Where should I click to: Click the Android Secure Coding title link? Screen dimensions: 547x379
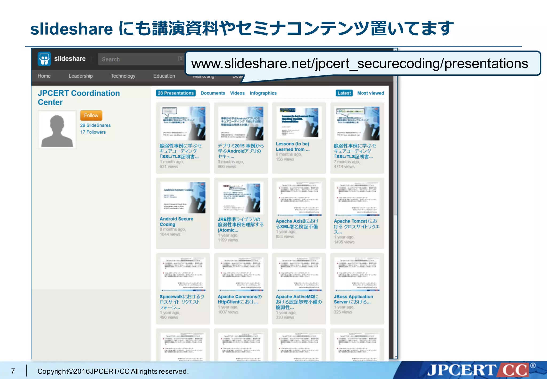pyautogui.click(x=176, y=222)
